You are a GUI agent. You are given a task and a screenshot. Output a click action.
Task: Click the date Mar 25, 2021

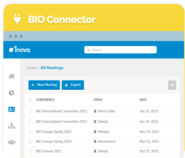[x=149, y=142]
